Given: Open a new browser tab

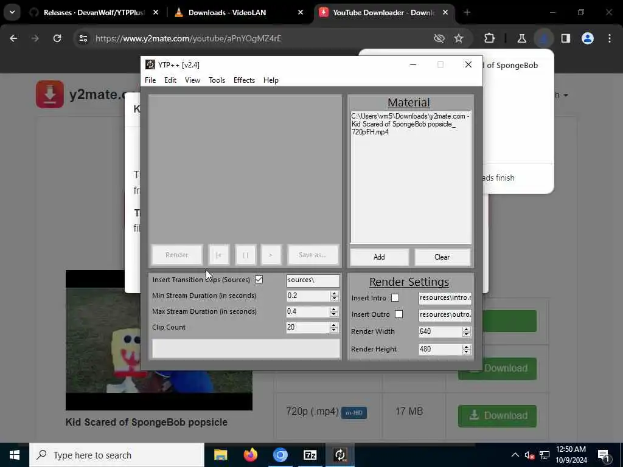Looking at the screenshot, I should 467,13.
